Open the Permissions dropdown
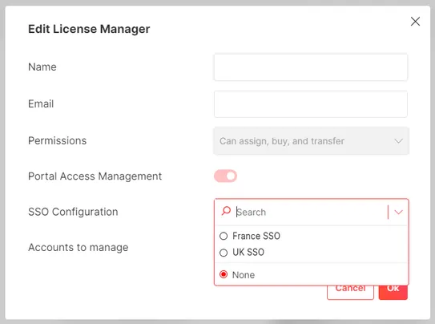 click(311, 141)
